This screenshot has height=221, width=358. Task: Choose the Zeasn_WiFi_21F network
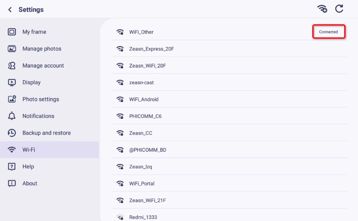click(229, 200)
